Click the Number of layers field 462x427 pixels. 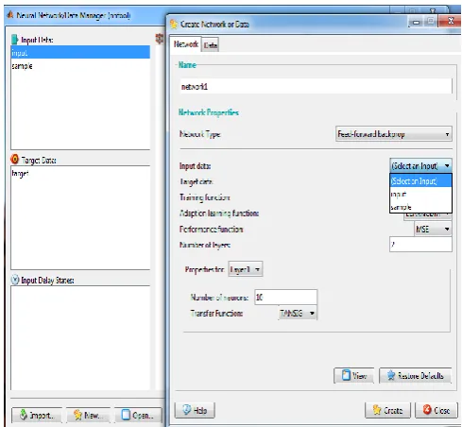pos(420,245)
